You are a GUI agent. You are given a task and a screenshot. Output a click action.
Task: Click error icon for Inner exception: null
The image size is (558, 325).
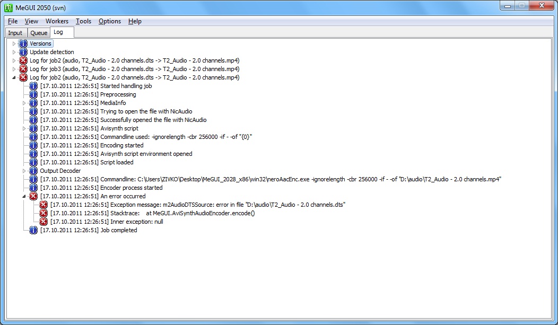(x=43, y=222)
